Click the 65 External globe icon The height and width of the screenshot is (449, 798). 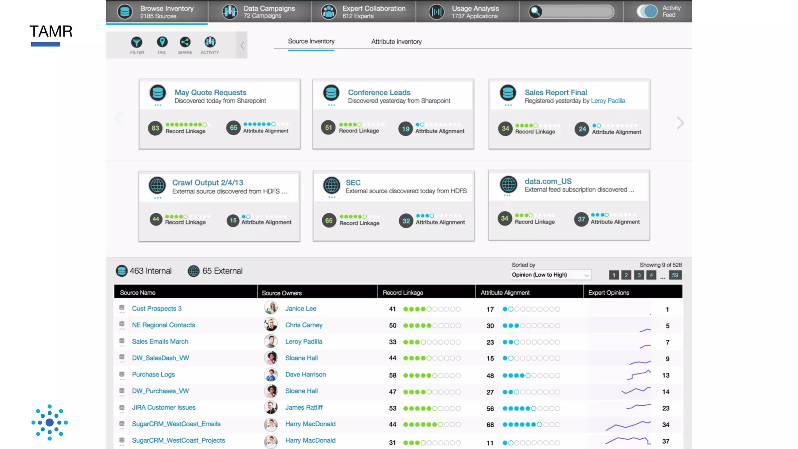point(194,271)
